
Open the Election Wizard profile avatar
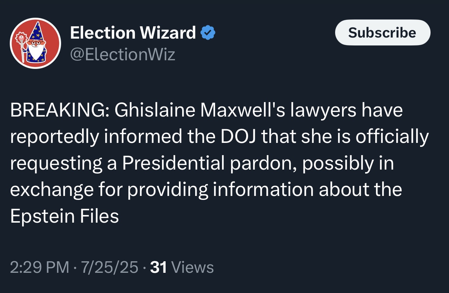[x=35, y=43]
